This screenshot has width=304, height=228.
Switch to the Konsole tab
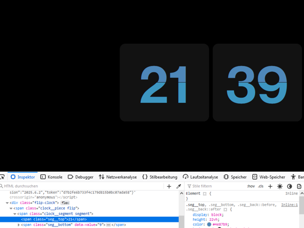coord(52,177)
